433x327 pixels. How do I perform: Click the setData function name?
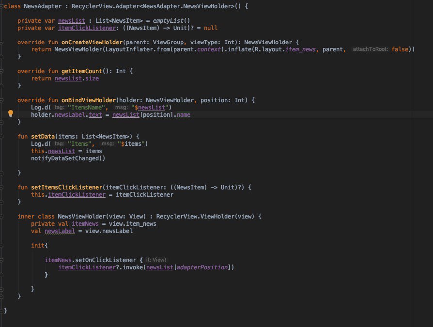click(x=43, y=137)
